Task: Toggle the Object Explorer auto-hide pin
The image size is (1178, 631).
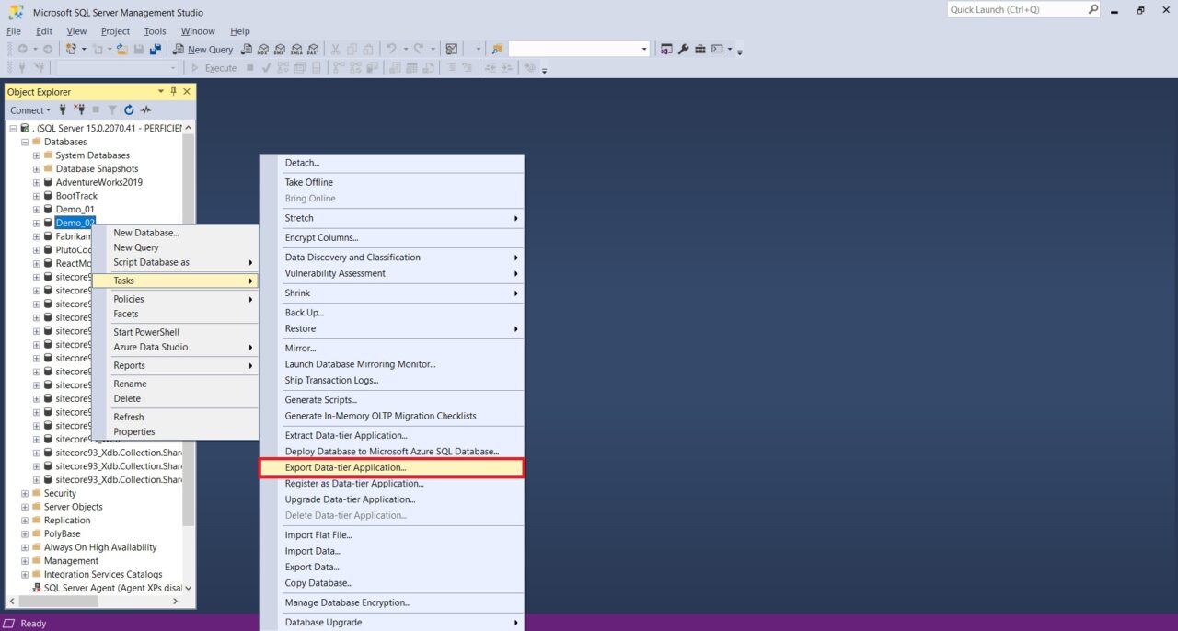Action: point(173,91)
